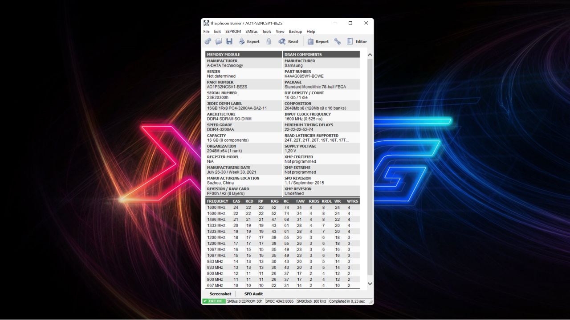The height and width of the screenshot is (320, 570).
Task: Click the MEMORY MODULE column header
Action: tap(244, 55)
